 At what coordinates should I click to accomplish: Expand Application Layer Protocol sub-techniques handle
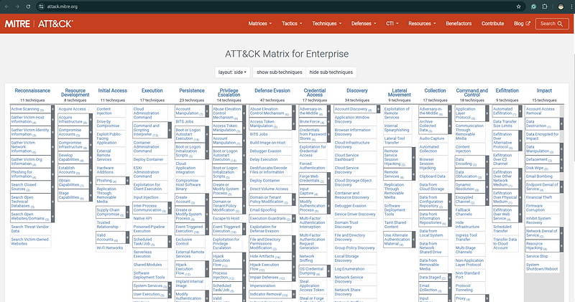tap(487, 113)
